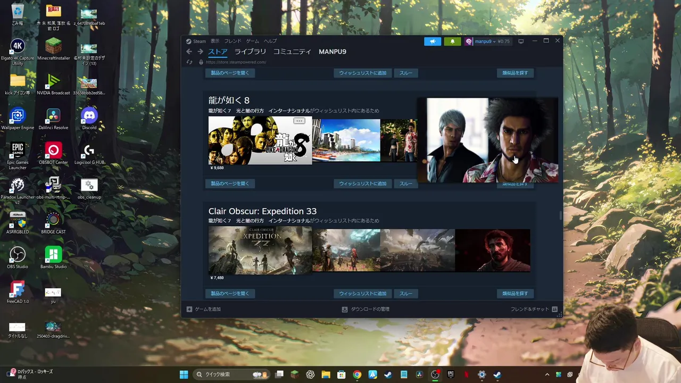Open File Explorer in the taskbar
The image size is (681, 383).
click(326, 374)
